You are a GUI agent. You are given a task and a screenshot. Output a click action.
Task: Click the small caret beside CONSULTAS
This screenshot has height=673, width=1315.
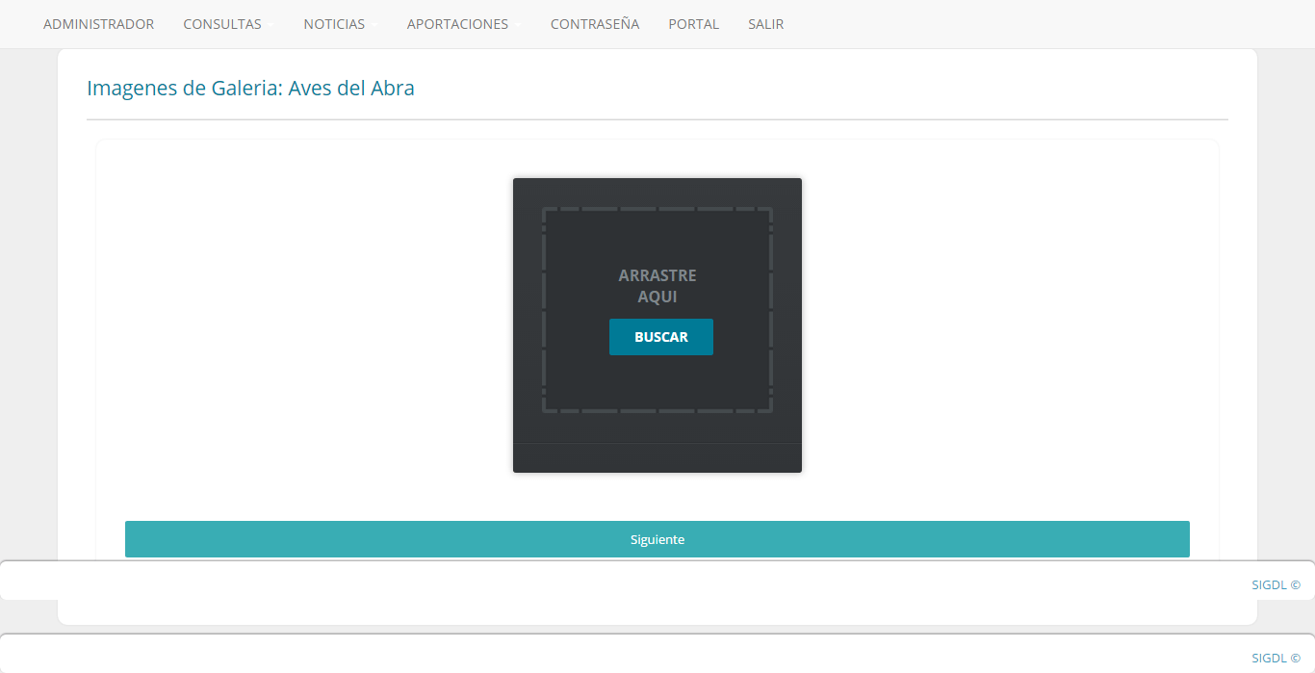click(x=271, y=25)
